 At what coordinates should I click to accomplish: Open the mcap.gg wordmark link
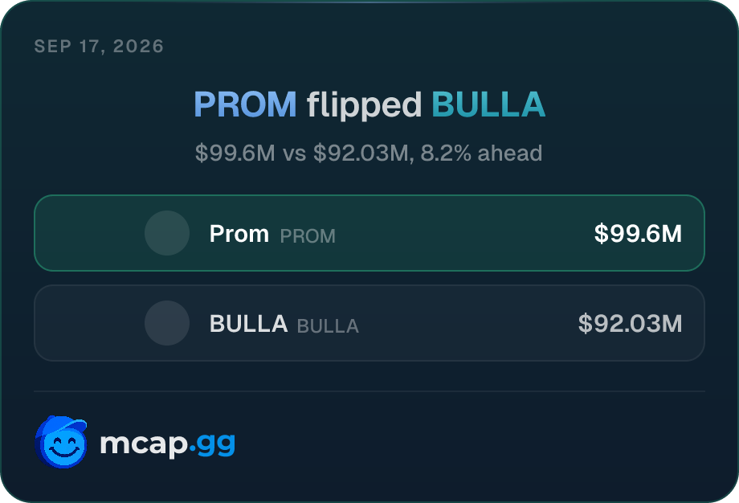click(167, 444)
